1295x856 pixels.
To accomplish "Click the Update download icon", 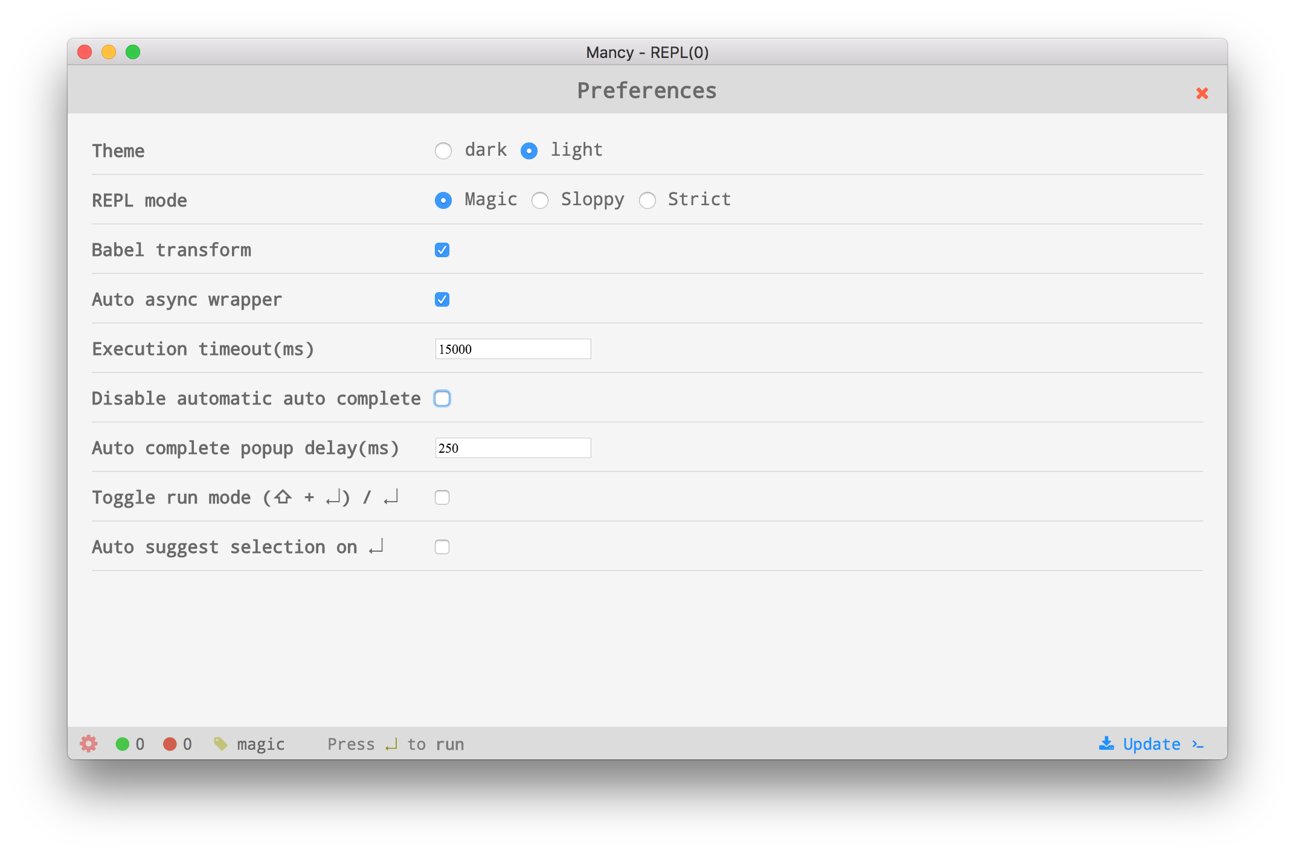I will click(x=1106, y=743).
